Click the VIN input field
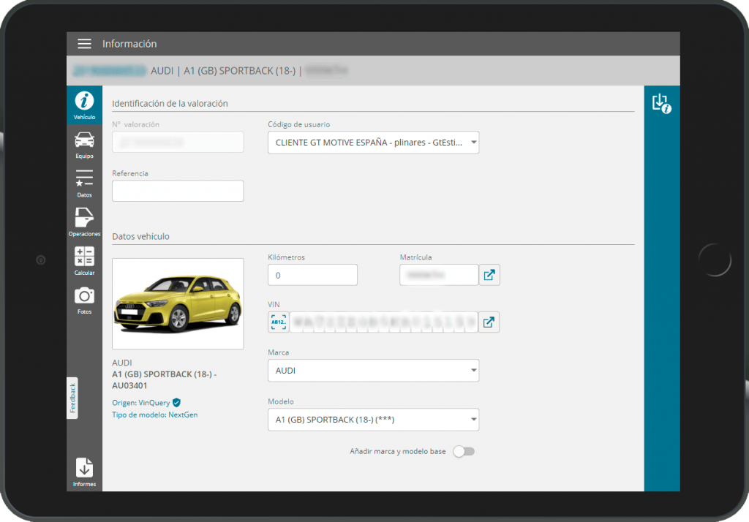The image size is (749, 522). 383,322
